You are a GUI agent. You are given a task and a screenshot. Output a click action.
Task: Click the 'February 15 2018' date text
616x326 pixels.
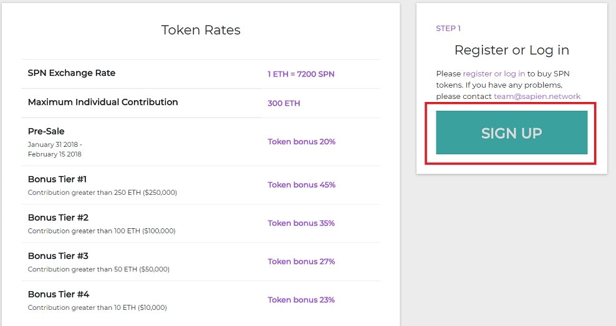point(55,154)
